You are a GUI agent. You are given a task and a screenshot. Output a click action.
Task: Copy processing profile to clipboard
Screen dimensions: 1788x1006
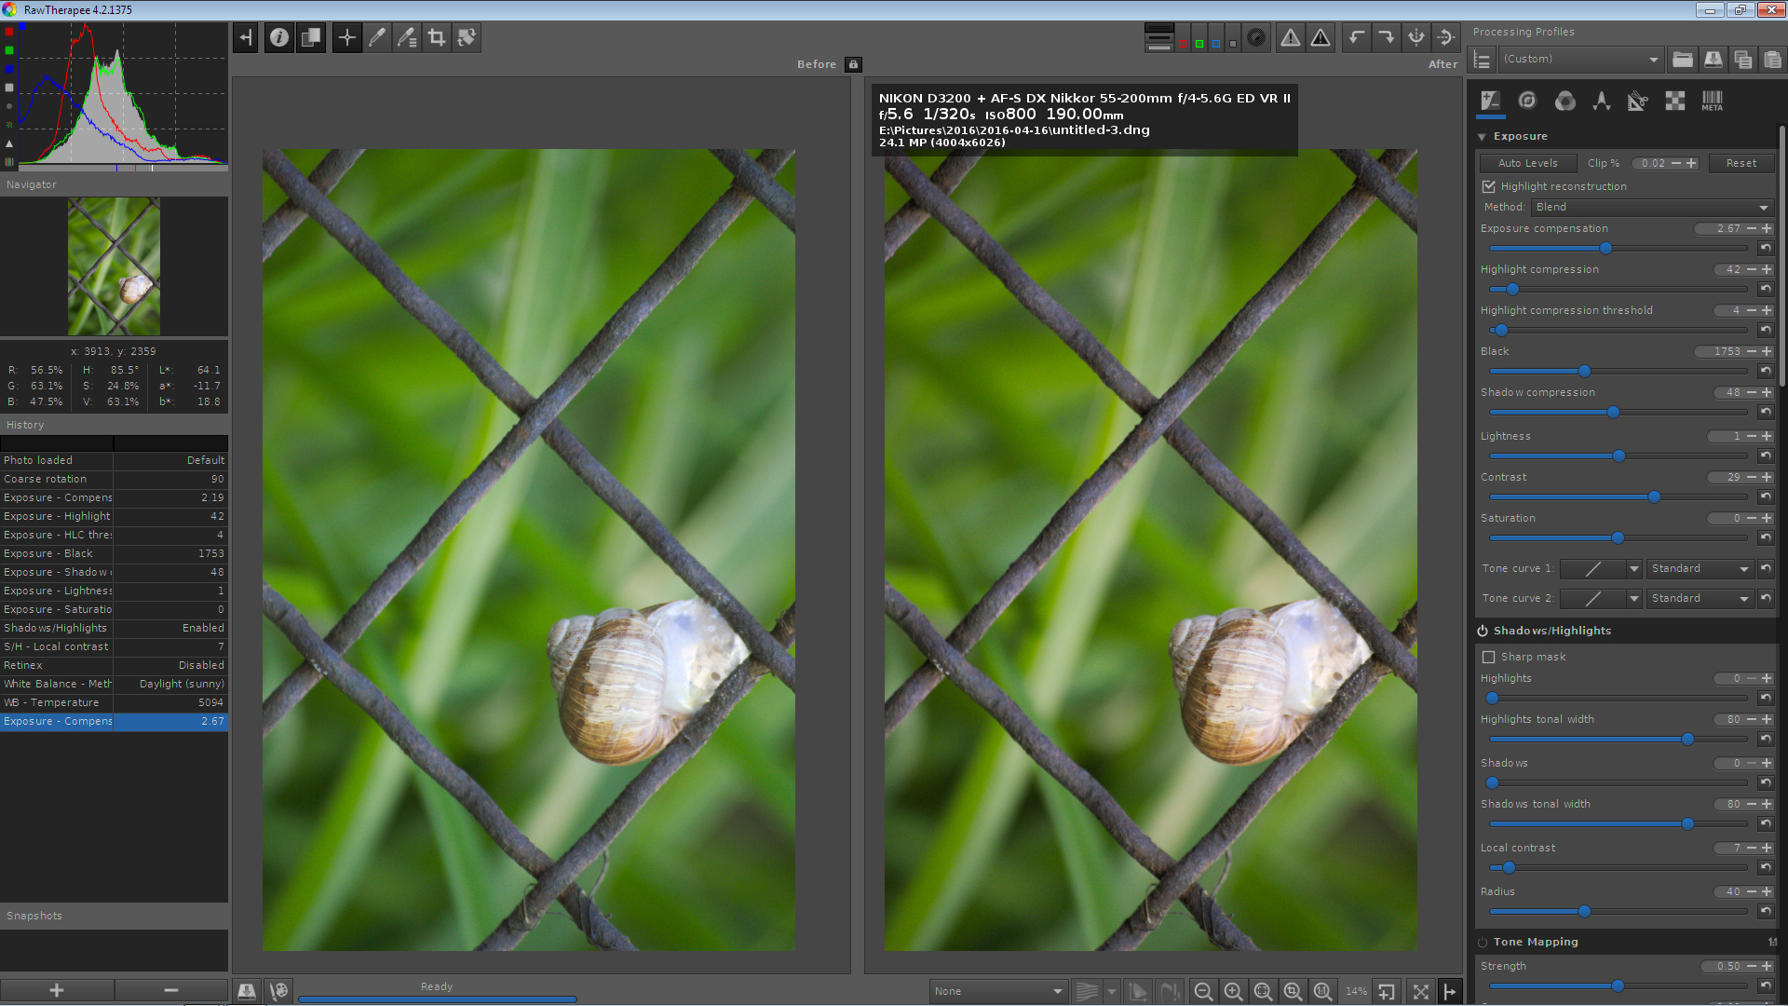[1742, 60]
